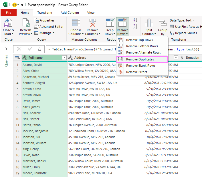Select the Donation column header
202x177 pixels.
click(191, 58)
